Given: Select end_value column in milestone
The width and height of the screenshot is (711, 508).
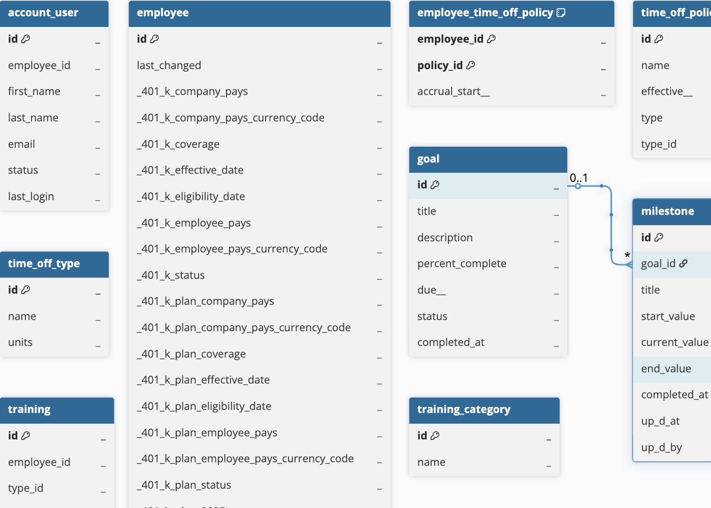Looking at the screenshot, I should (x=672, y=369).
